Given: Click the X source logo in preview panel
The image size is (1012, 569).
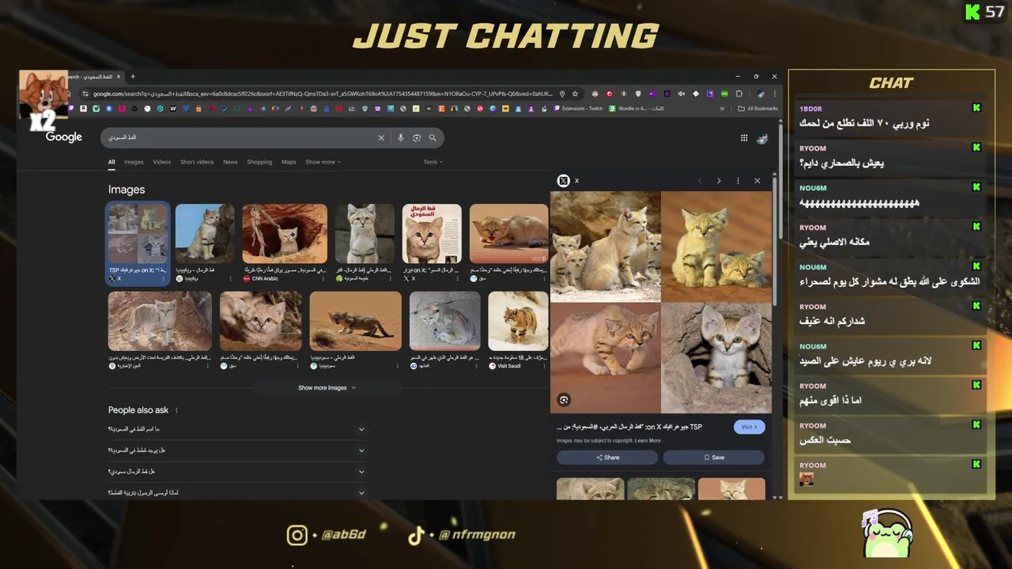Looking at the screenshot, I should (564, 181).
